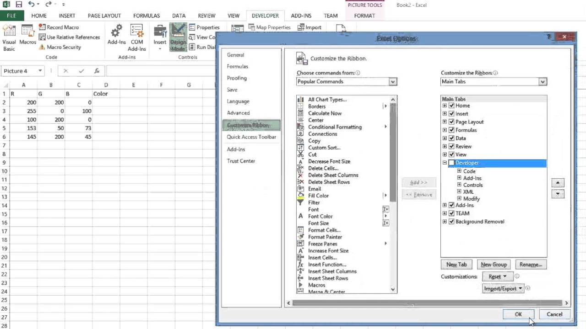The height and width of the screenshot is (329, 586).
Task: Toggle Design Mode
Action: 178,37
